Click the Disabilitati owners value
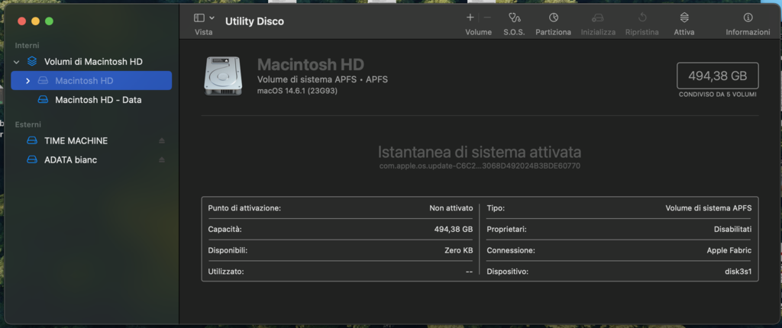This screenshot has width=782, height=328. pos(732,230)
